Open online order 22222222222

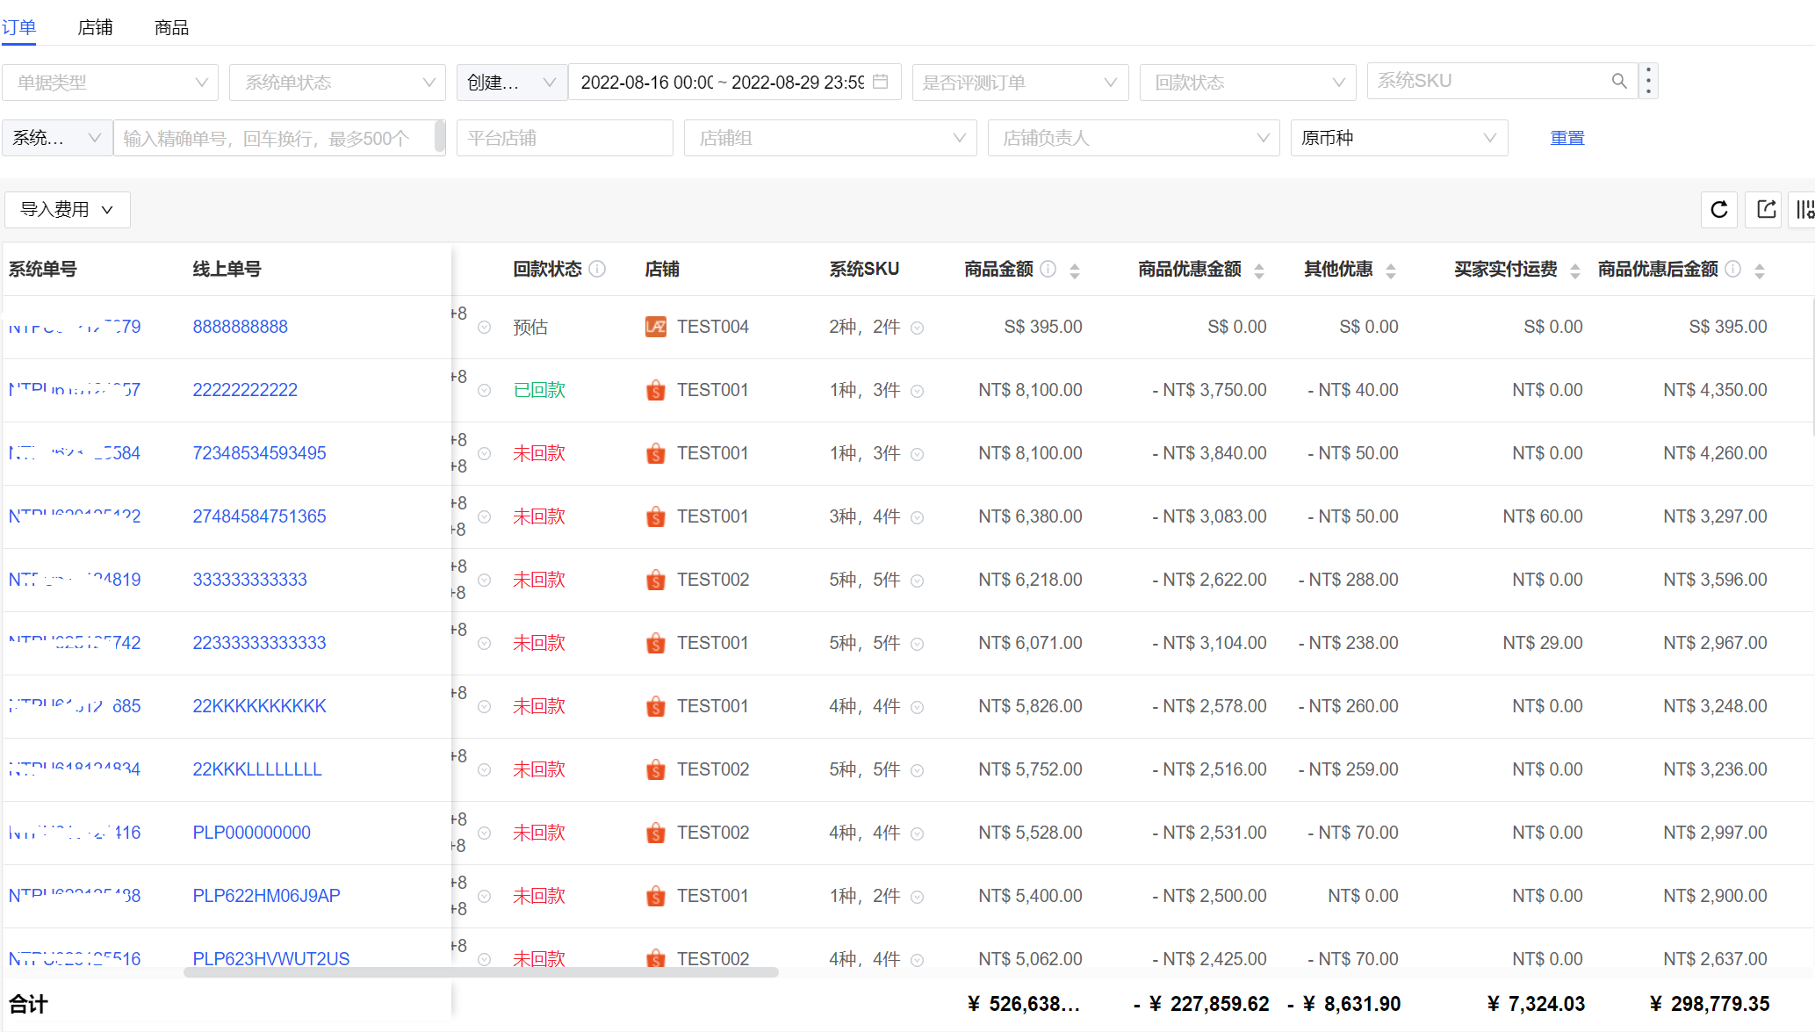245,390
